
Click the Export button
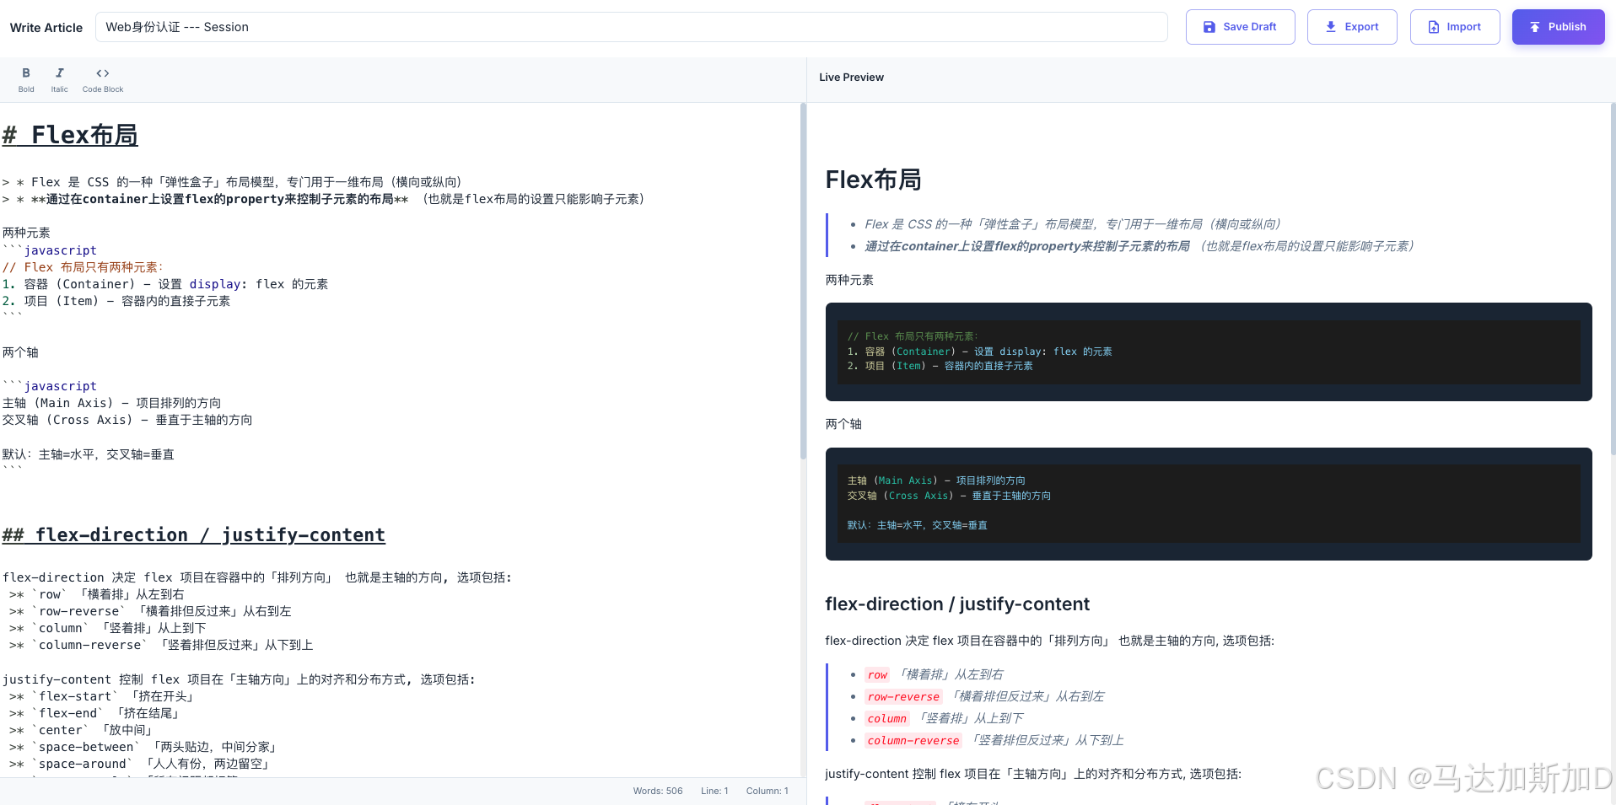[x=1351, y=27]
